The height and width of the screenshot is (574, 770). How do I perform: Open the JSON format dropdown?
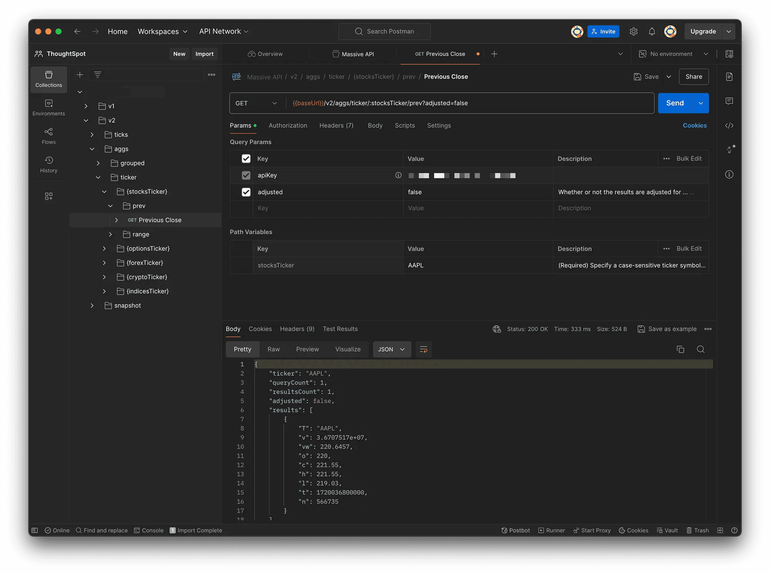(x=391, y=349)
